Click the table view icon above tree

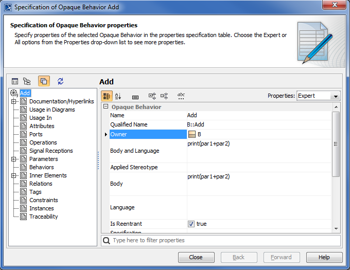coord(15,81)
